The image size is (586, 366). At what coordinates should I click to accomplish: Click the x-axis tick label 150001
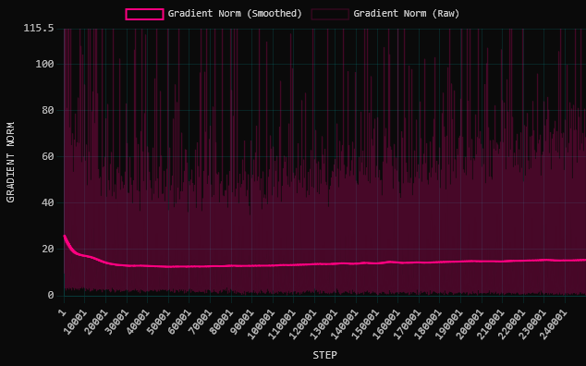pyautogui.click(x=365, y=324)
